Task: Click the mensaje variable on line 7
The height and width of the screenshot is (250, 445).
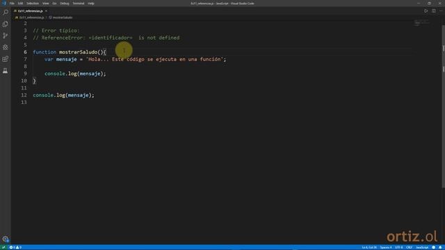Action: (67, 59)
